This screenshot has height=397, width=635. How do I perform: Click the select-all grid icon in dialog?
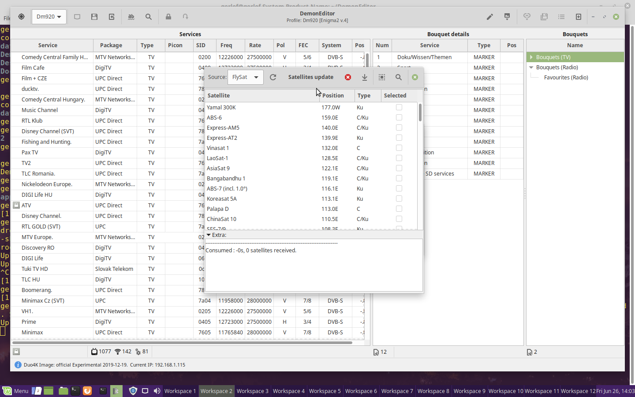pyautogui.click(x=382, y=77)
